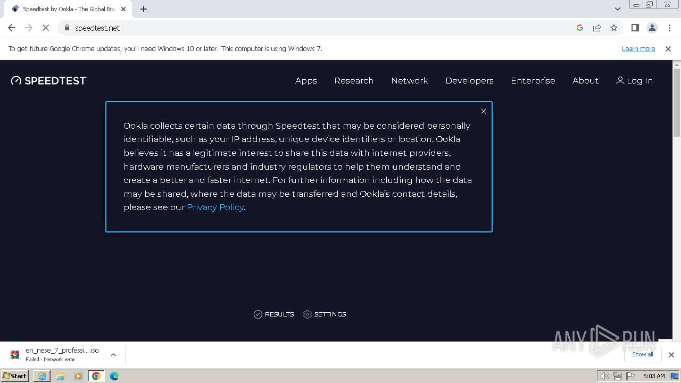The image size is (681, 383).
Task: Open a new tab
Action: [x=144, y=9]
